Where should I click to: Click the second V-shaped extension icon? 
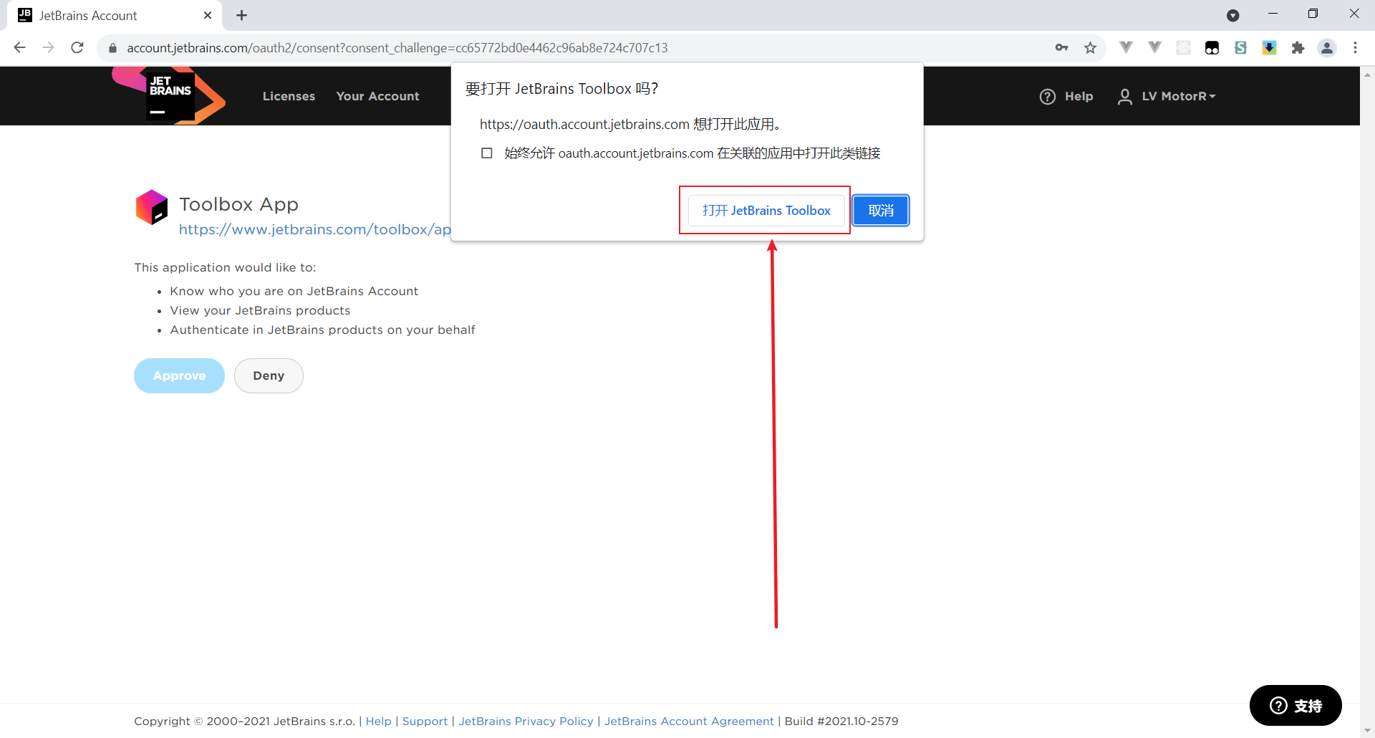coord(1154,47)
